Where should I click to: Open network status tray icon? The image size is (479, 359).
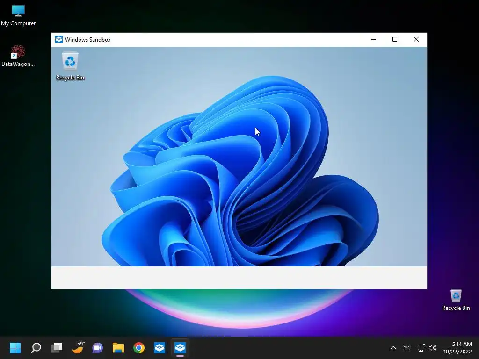coord(421,348)
